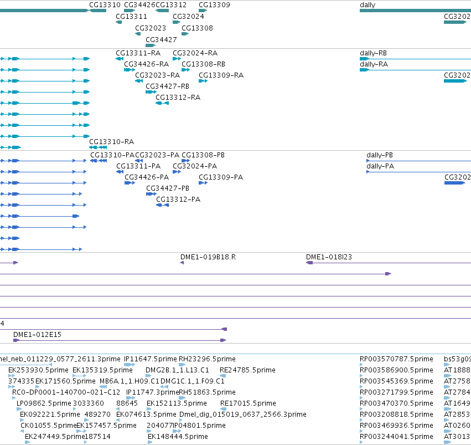Select EST IP11647.5prime
This screenshot has width=471, height=445.
[150, 359]
